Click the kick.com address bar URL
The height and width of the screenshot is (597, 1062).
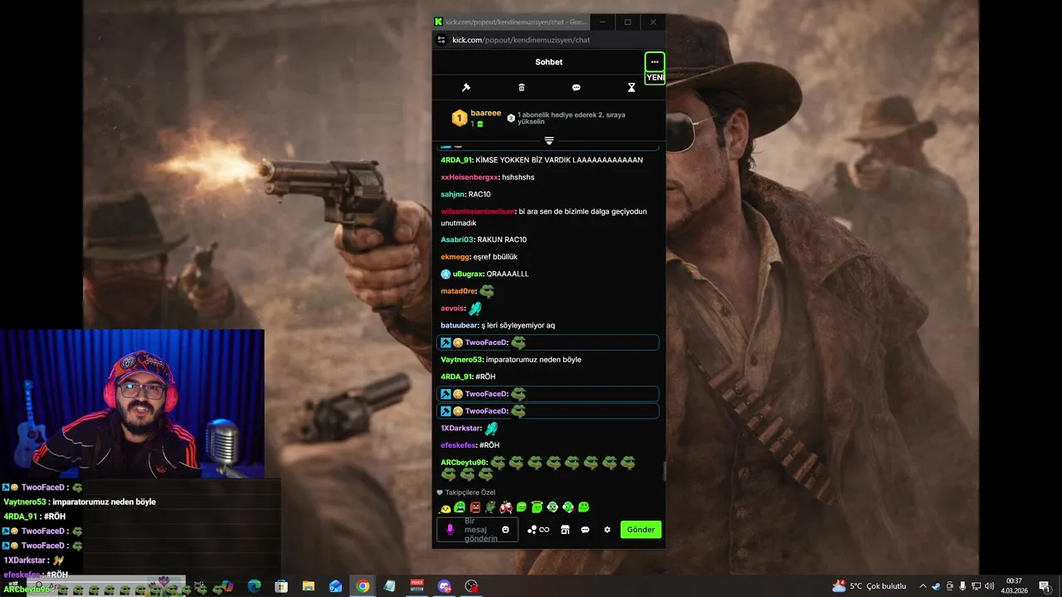pyautogui.click(x=521, y=40)
